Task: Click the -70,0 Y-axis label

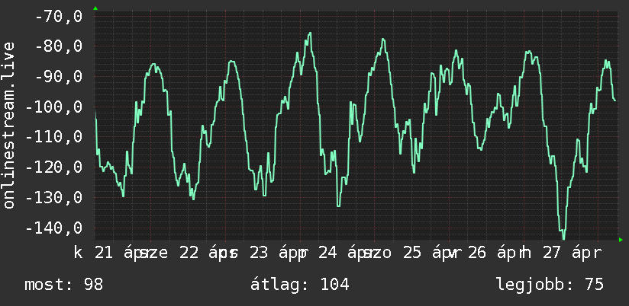Action: (59, 17)
